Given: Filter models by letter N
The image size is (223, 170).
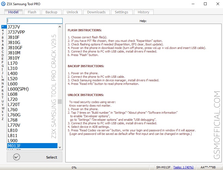Looking at the screenshot, I should [2, 84].
